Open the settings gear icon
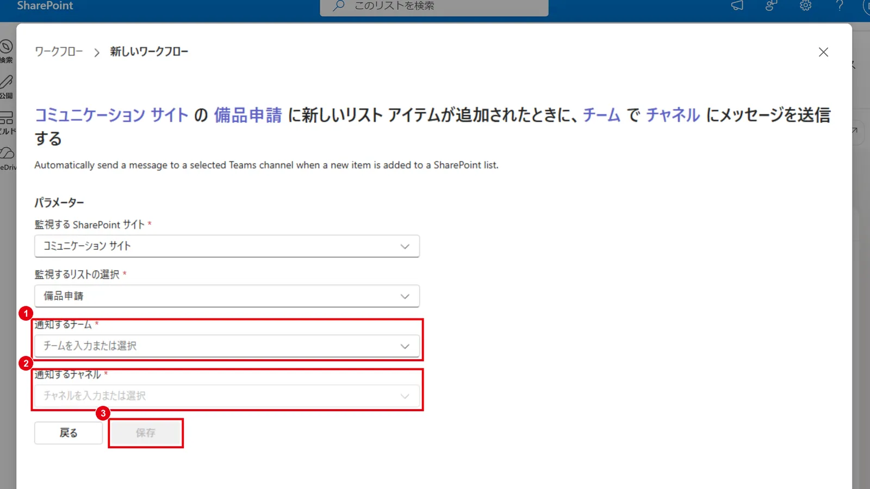The height and width of the screenshot is (489, 870). click(805, 5)
